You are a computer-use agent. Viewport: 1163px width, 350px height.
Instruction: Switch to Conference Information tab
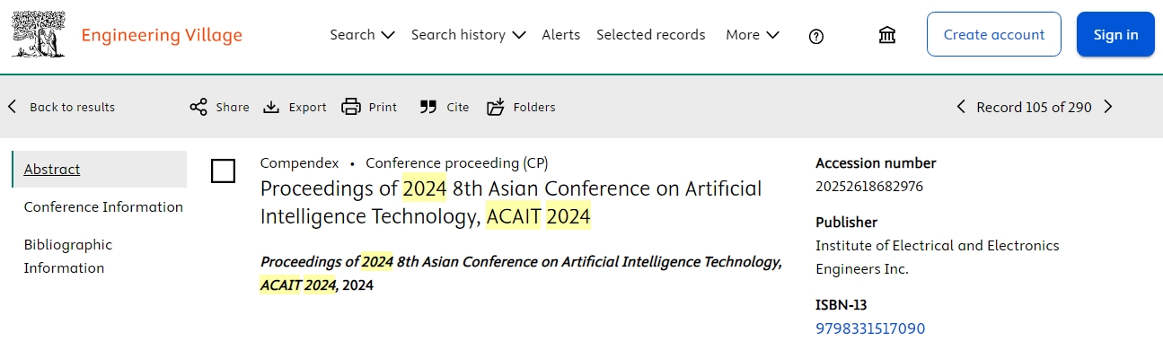pos(103,207)
